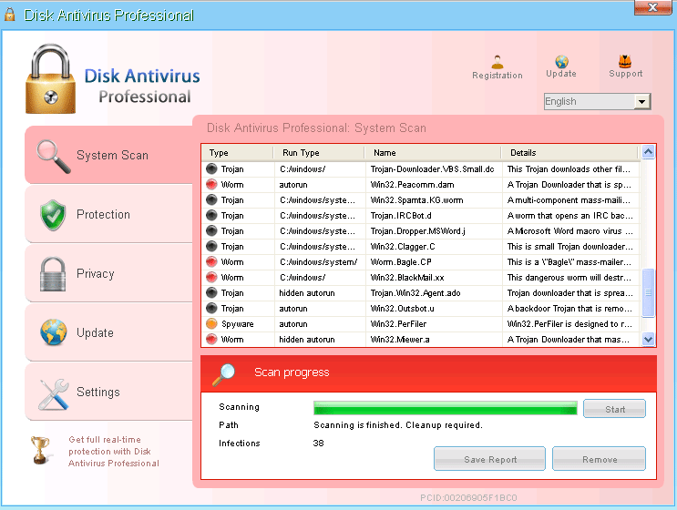
Task: Open Support via the lifebuoy icon
Action: pyautogui.click(x=625, y=61)
